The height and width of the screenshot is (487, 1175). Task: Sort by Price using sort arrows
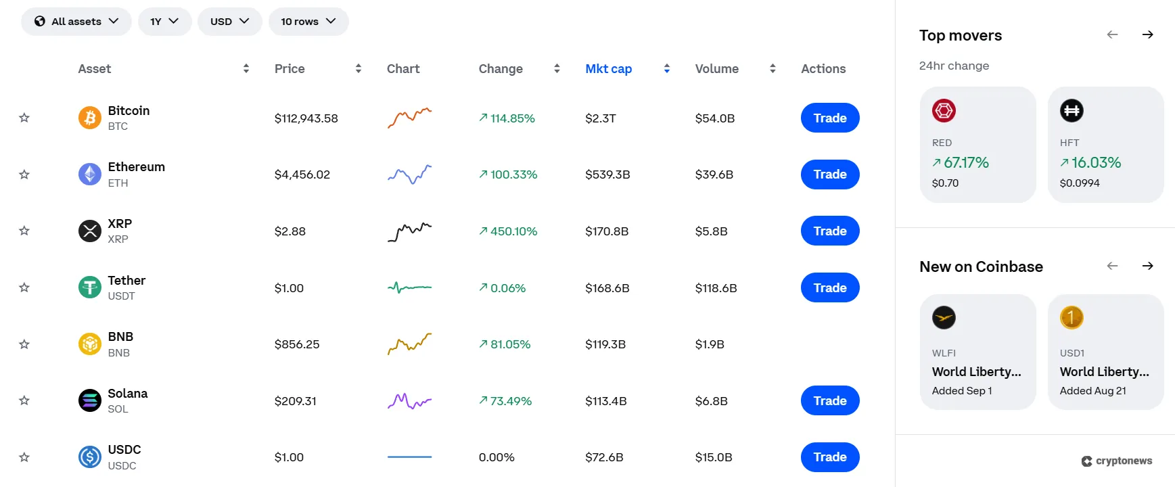point(359,68)
